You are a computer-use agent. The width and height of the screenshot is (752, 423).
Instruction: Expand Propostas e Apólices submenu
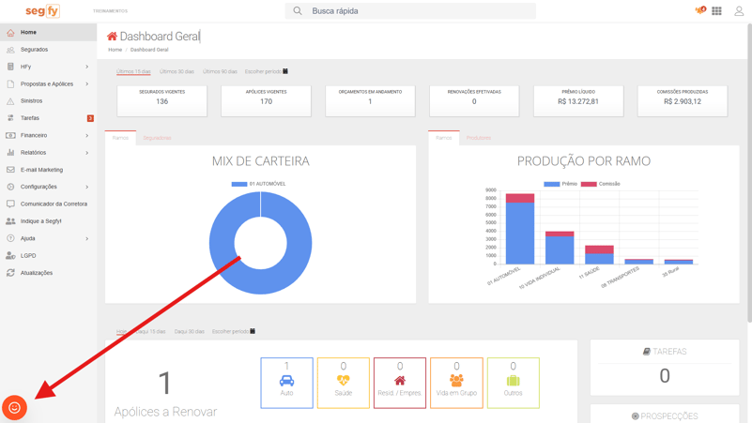click(48, 83)
